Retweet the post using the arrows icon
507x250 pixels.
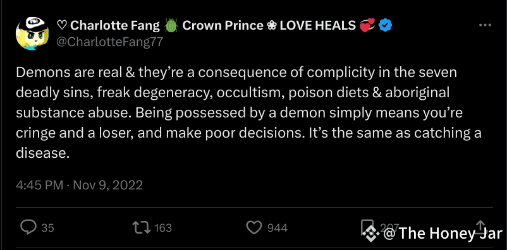[x=142, y=227]
